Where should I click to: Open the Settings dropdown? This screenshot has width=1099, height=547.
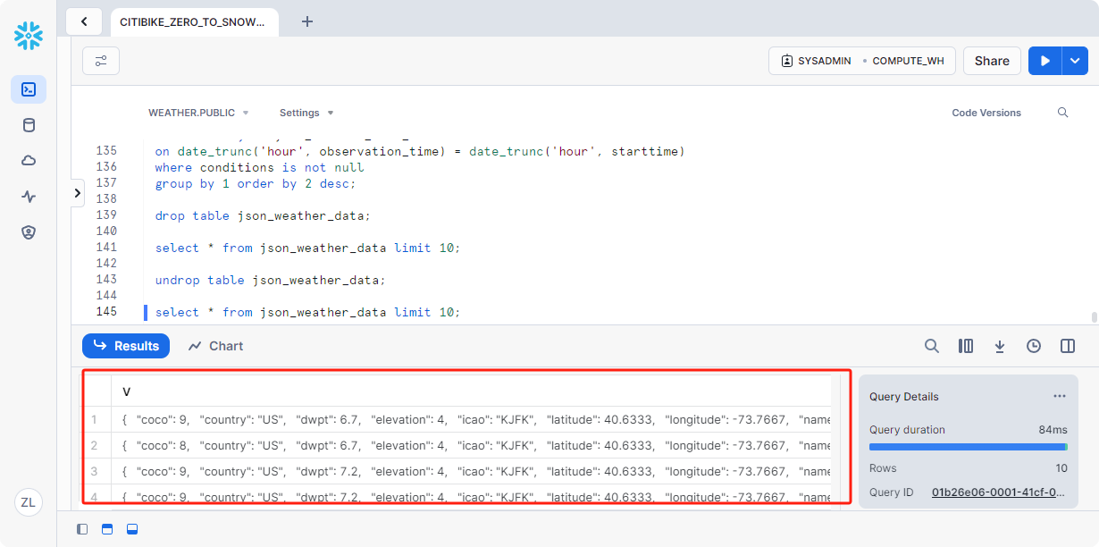coord(306,113)
